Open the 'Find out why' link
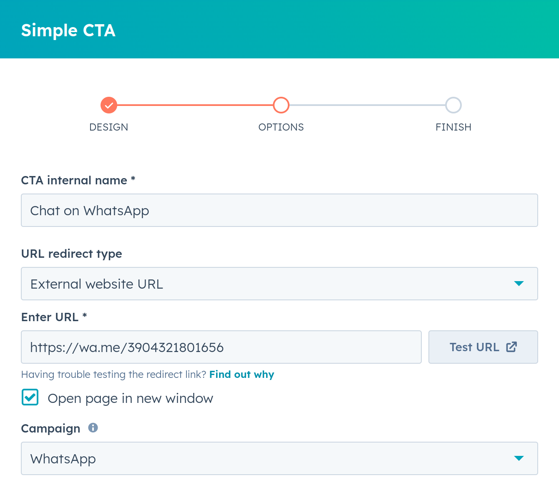The height and width of the screenshot is (488, 559). click(242, 375)
